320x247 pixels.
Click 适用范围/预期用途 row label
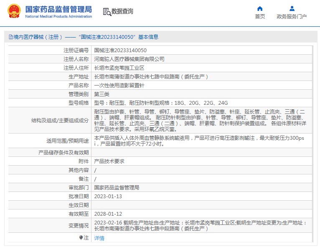click(68, 141)
